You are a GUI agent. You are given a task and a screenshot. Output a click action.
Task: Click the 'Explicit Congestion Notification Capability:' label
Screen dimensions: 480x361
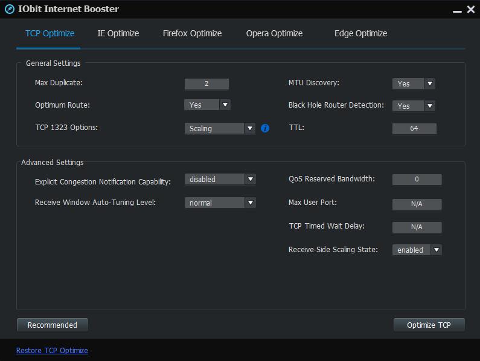click(x=103, y=182)
